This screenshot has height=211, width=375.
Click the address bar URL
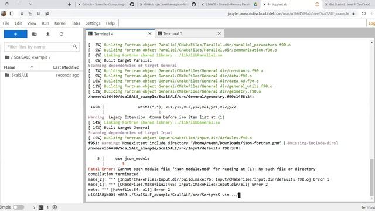pyautogui.click(x=288, y=13)
